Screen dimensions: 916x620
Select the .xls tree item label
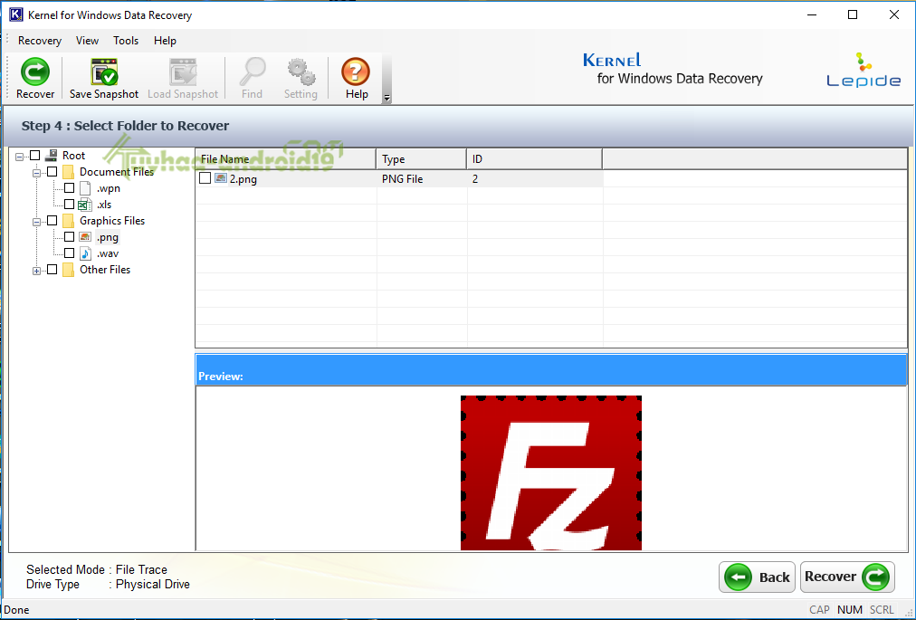point(104,205)
